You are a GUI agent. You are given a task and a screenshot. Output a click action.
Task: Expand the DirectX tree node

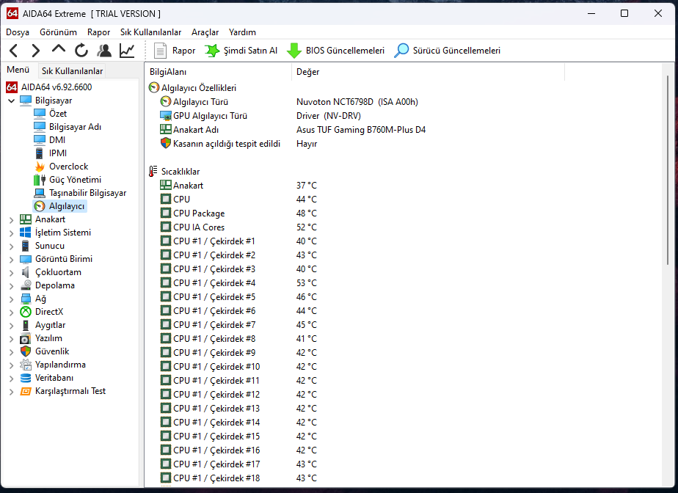click(11, 313)
